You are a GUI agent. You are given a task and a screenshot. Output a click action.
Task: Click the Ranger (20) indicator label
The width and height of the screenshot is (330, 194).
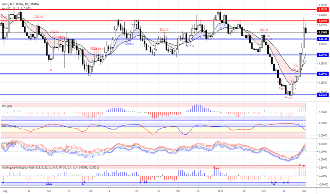click(x=8, y=143)
